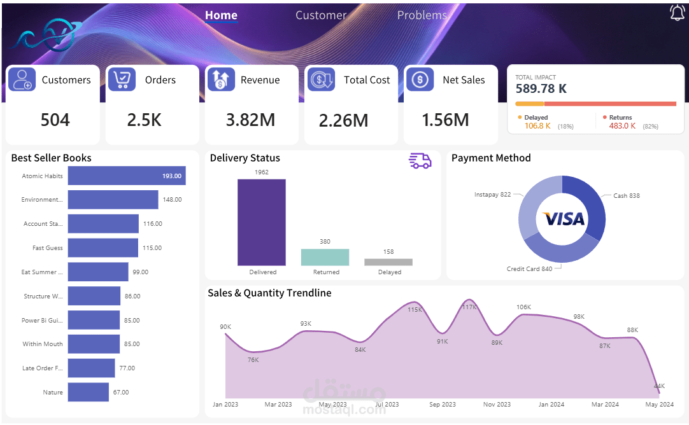Image resolution: width=689 pixels, height=425 pixels.
Task: Click the 115K data label on trendline
Action: (415, 310)
